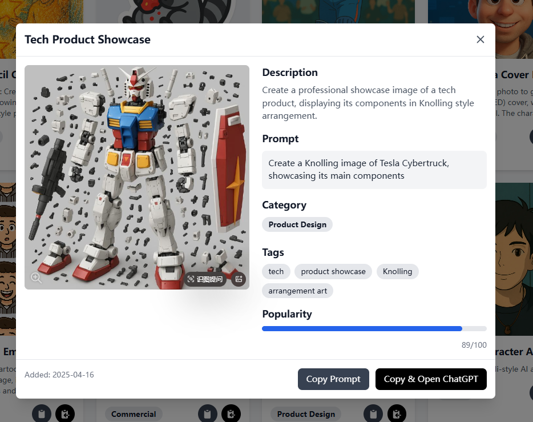Click the image search icon beside 识图提问

(239, 279)
